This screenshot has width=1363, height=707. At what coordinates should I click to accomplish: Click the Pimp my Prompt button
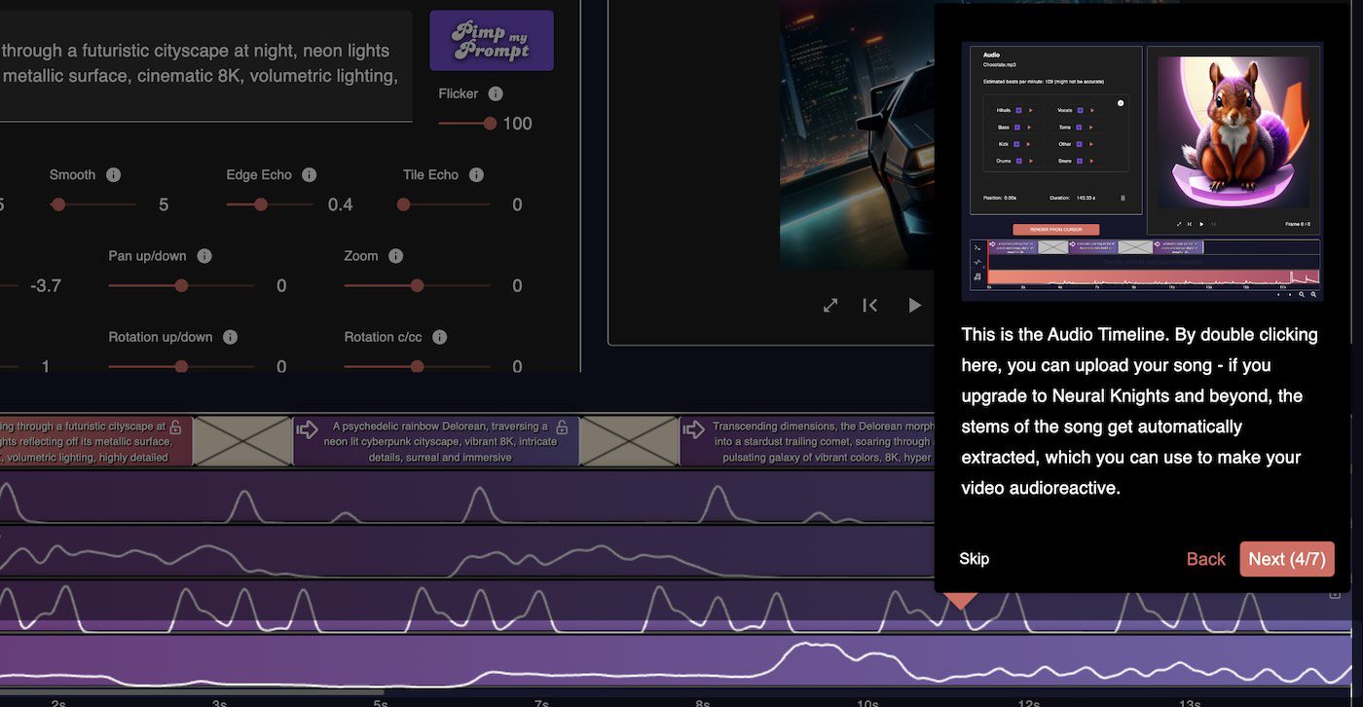click(492, 41)
